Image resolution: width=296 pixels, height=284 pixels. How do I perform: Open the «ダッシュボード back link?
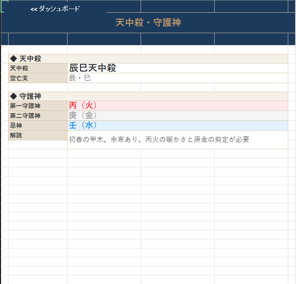click(x=55, y=9)
